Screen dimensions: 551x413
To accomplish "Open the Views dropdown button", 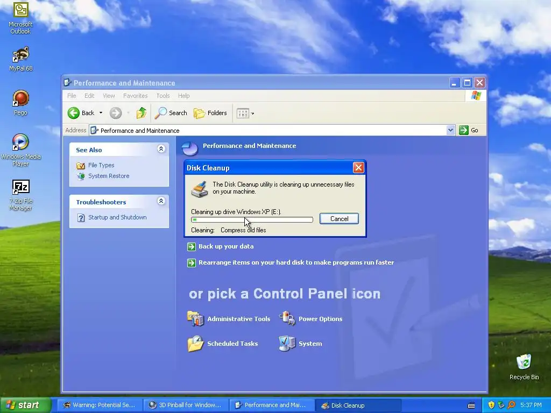I will pos(245,113).
